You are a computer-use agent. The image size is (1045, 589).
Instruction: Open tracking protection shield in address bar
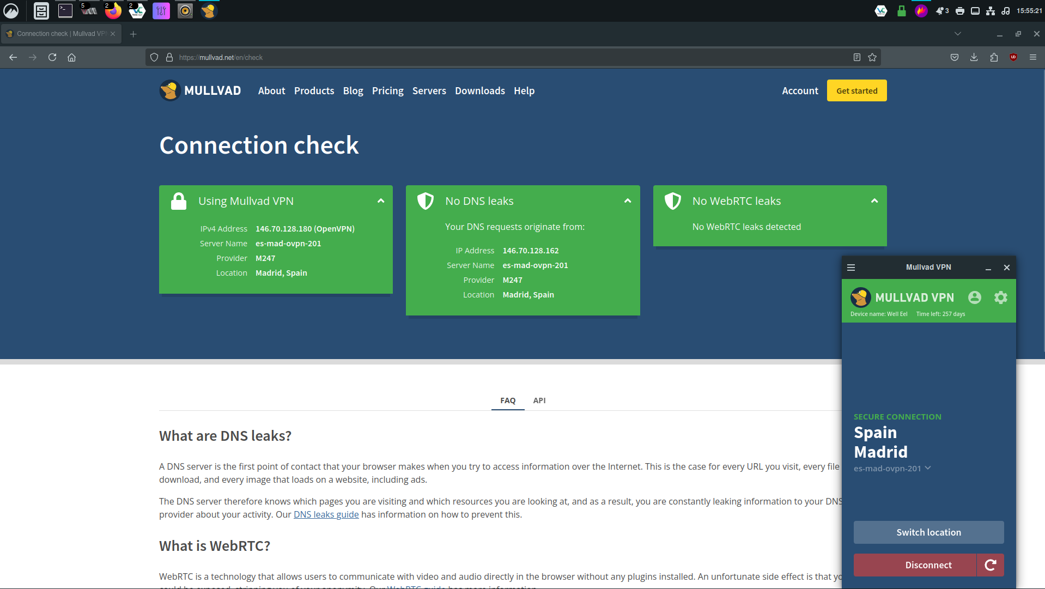(x=154, y=57)
